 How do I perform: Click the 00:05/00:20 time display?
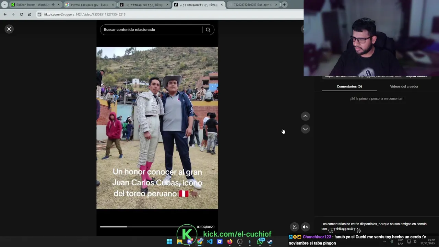click(205, 227)
